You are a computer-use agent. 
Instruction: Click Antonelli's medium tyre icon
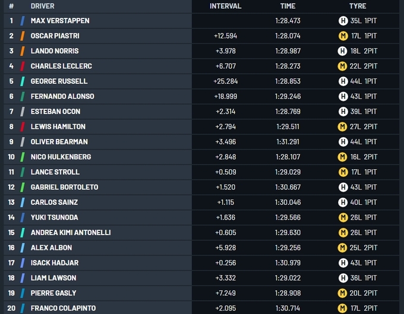(x=343, y=233)
